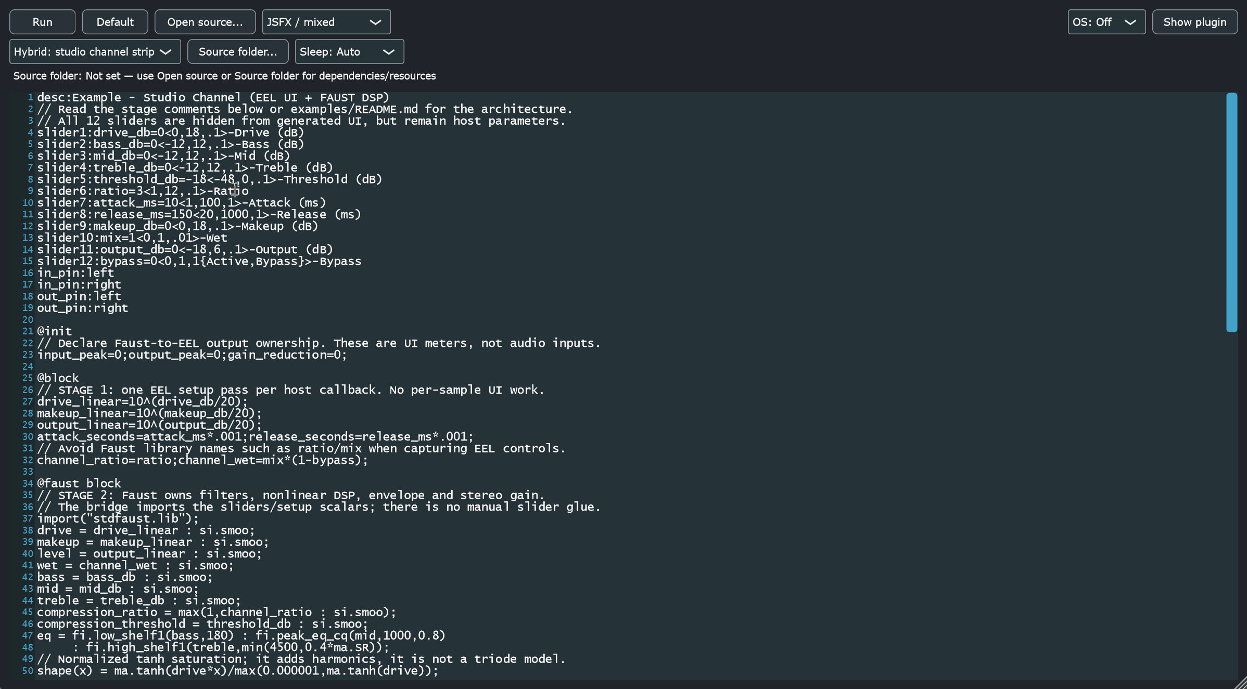Open the Sleep: Auto dropdown
This screenshot has height=689, width=1247.
tap(349, 51)
